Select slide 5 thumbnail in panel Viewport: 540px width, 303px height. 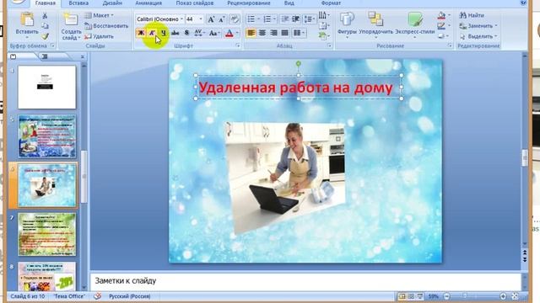point(47,136)
